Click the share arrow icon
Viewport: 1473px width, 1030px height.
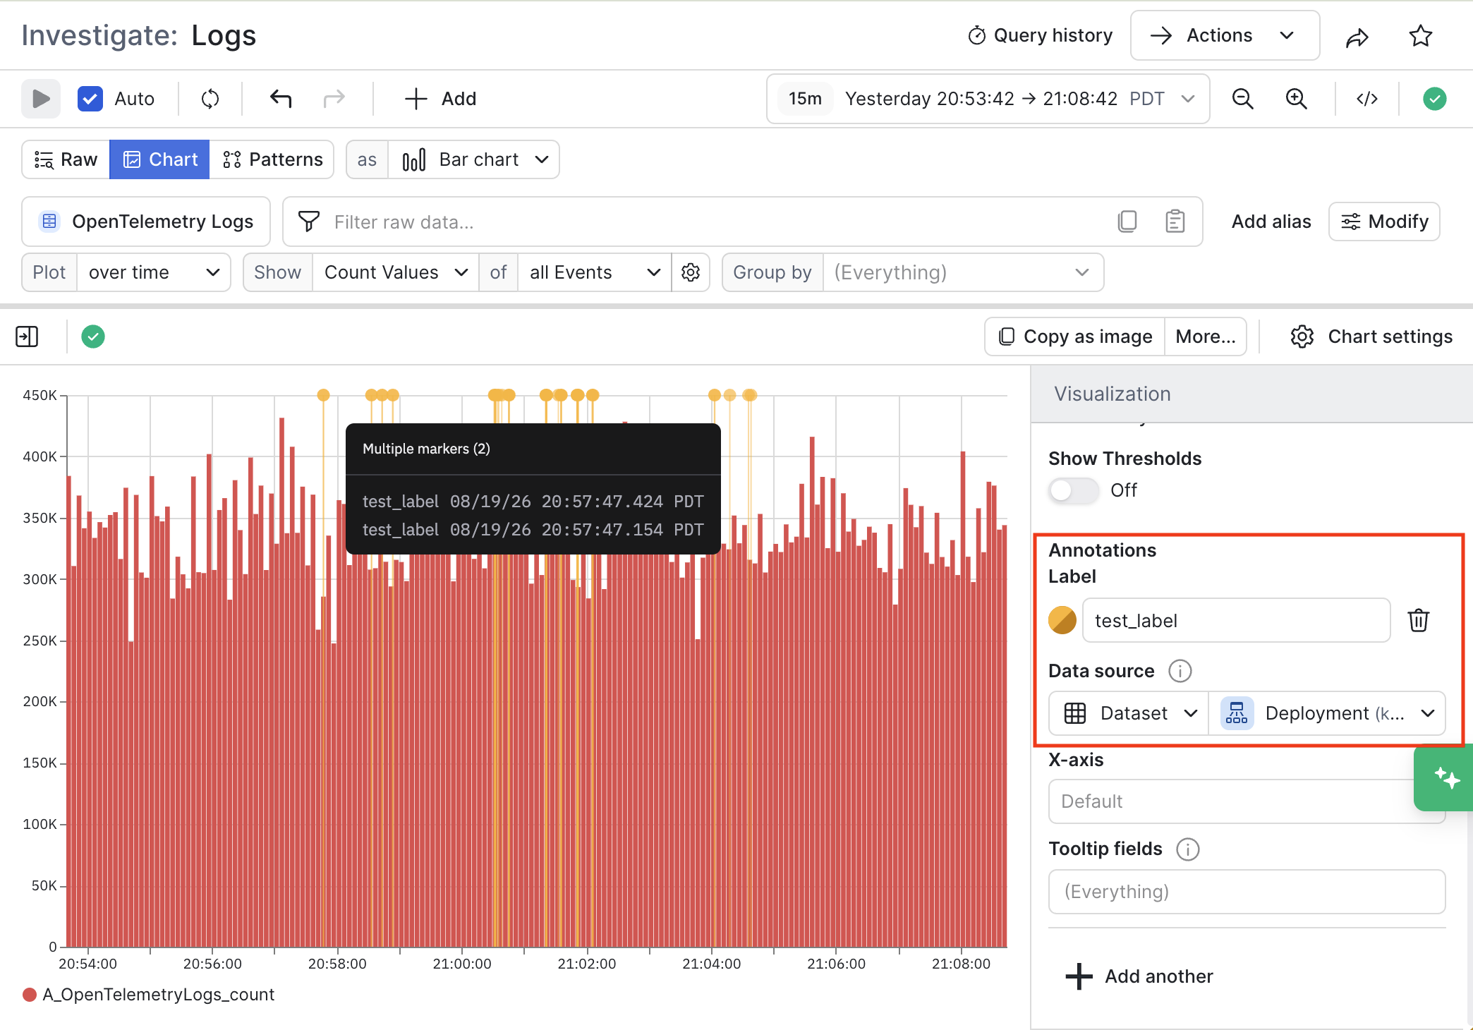[x=1357, y=36]
